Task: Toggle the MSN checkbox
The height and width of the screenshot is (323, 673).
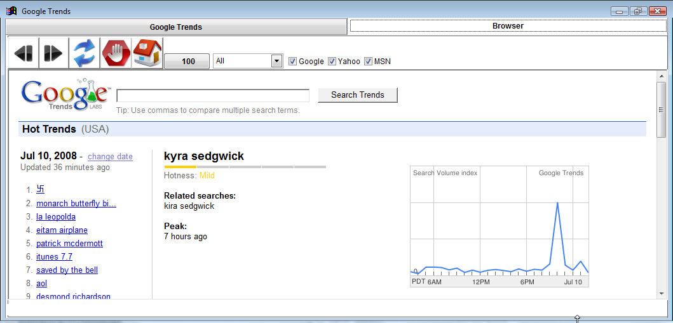Action: pyautogui.click(x=368, y=62)
